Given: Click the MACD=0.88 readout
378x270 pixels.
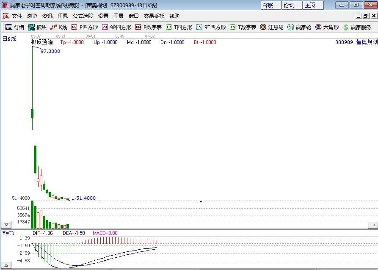Looking at the screenshot, I should [105, 233].
